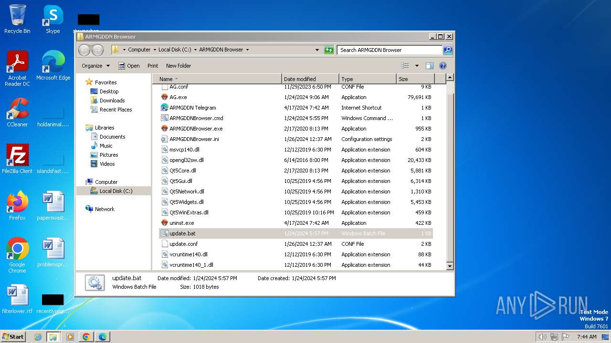611x343 pixels.
Task: Select Videos library in the sidebar
Action: (107, 164)
